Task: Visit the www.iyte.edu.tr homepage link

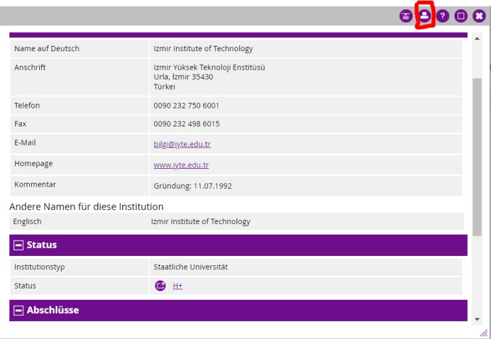Action: point(181,165)
